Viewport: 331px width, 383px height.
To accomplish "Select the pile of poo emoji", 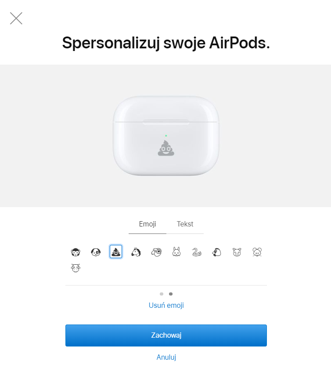I will click(116, 252).
